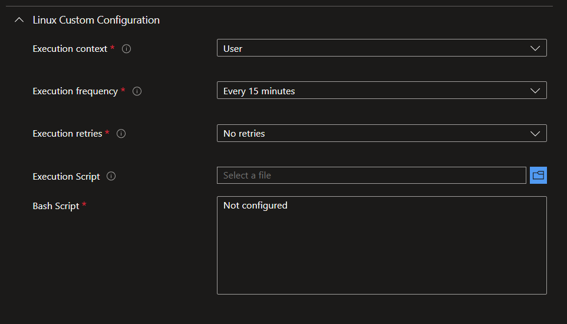Show info tooltip for Execution context
This screenshot has width=567, height=324.
click(126, 49)
